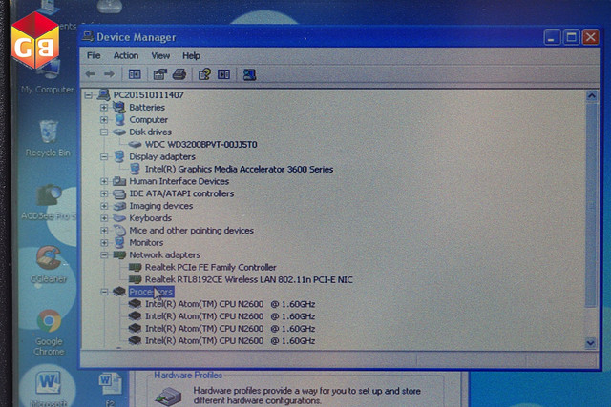Select Intel Graphics Media Accelerator 3600 Series

click(240, 170)
